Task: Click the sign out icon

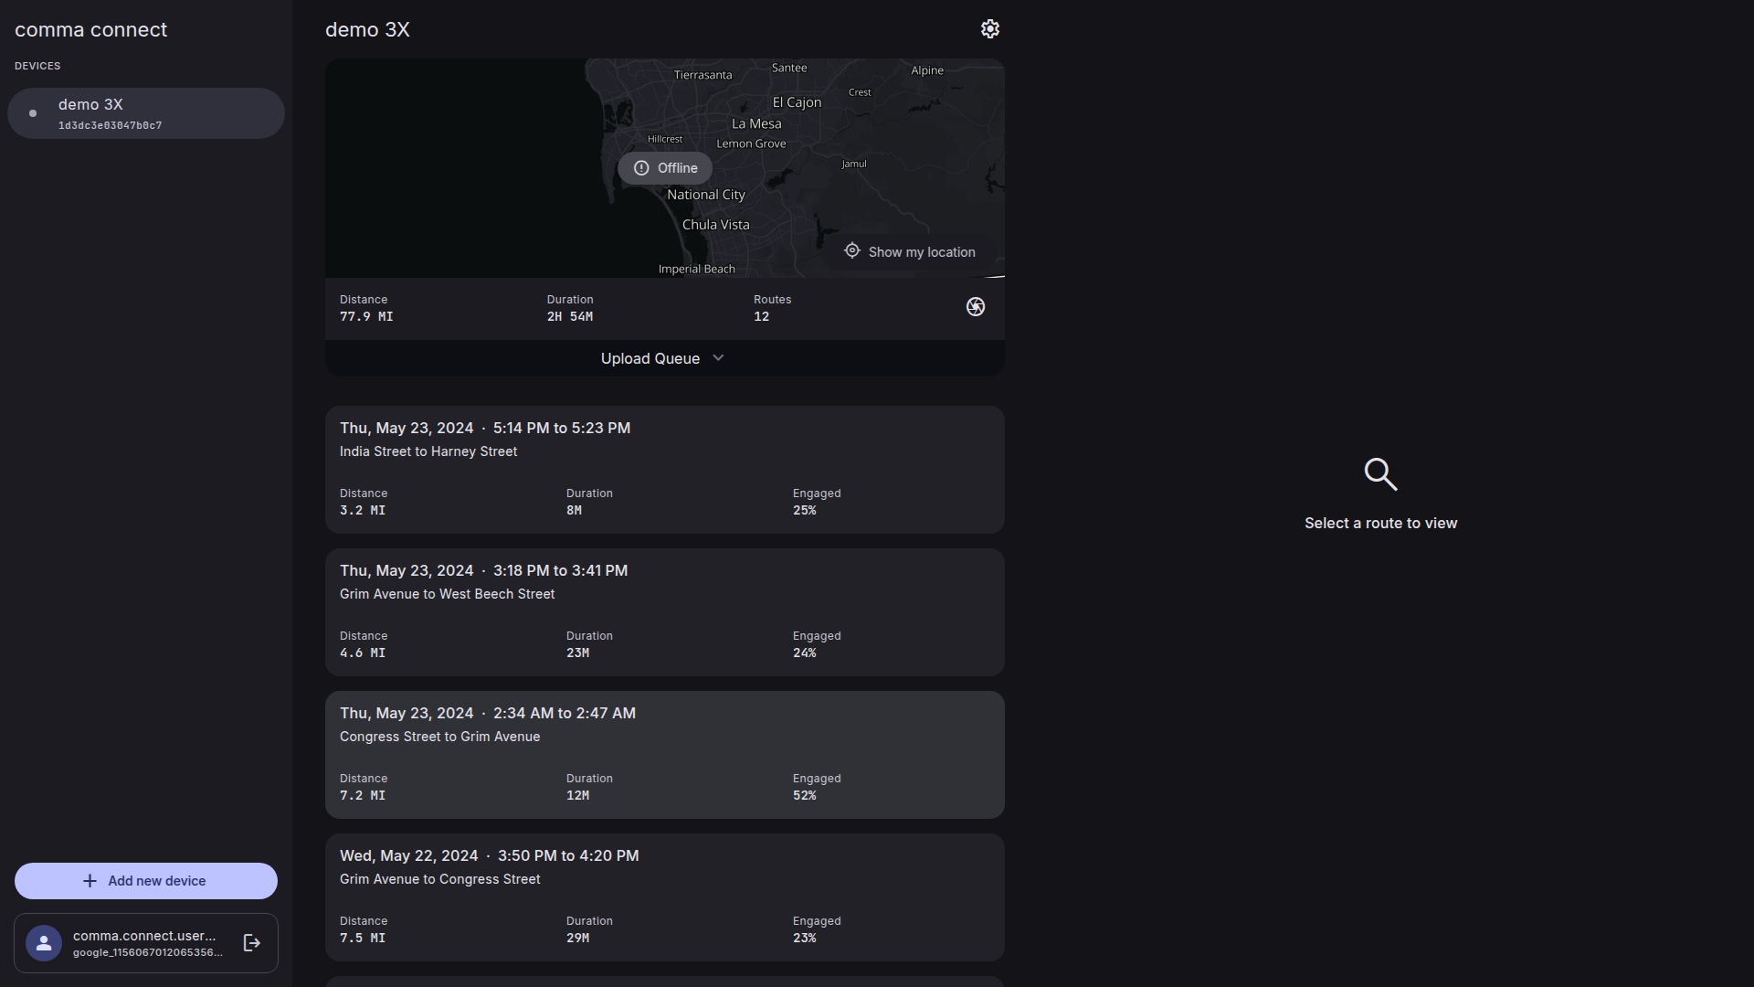Action: point(252,943)
